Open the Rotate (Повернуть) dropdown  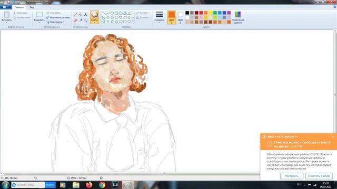pyautogui.click(x=55, y=22)
